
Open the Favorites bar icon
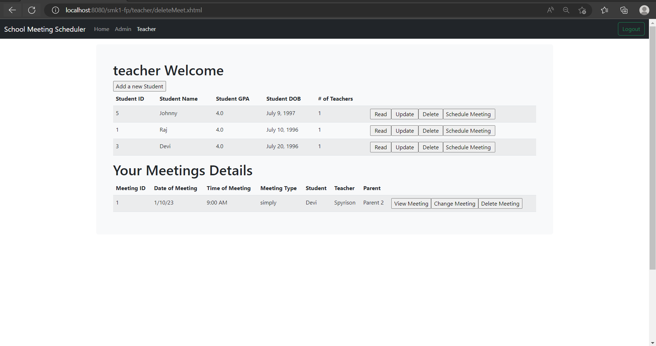point(605,10)
